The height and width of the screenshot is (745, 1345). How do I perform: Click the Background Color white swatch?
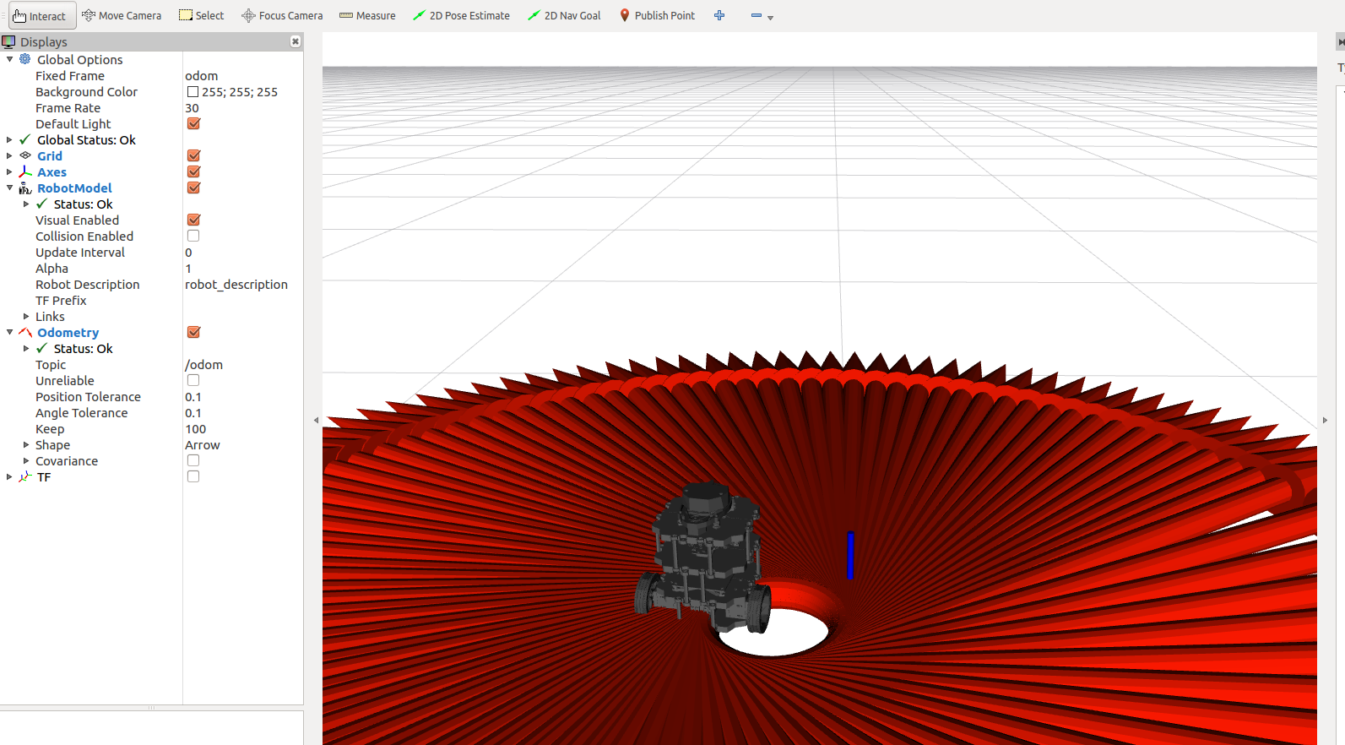(x=193, y=91)
